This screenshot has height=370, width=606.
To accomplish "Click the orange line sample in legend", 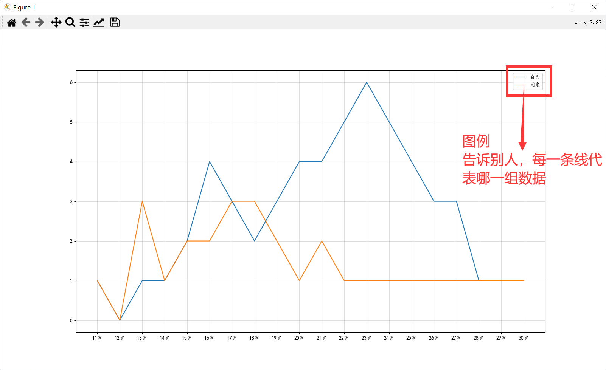I will click(521, 85).
